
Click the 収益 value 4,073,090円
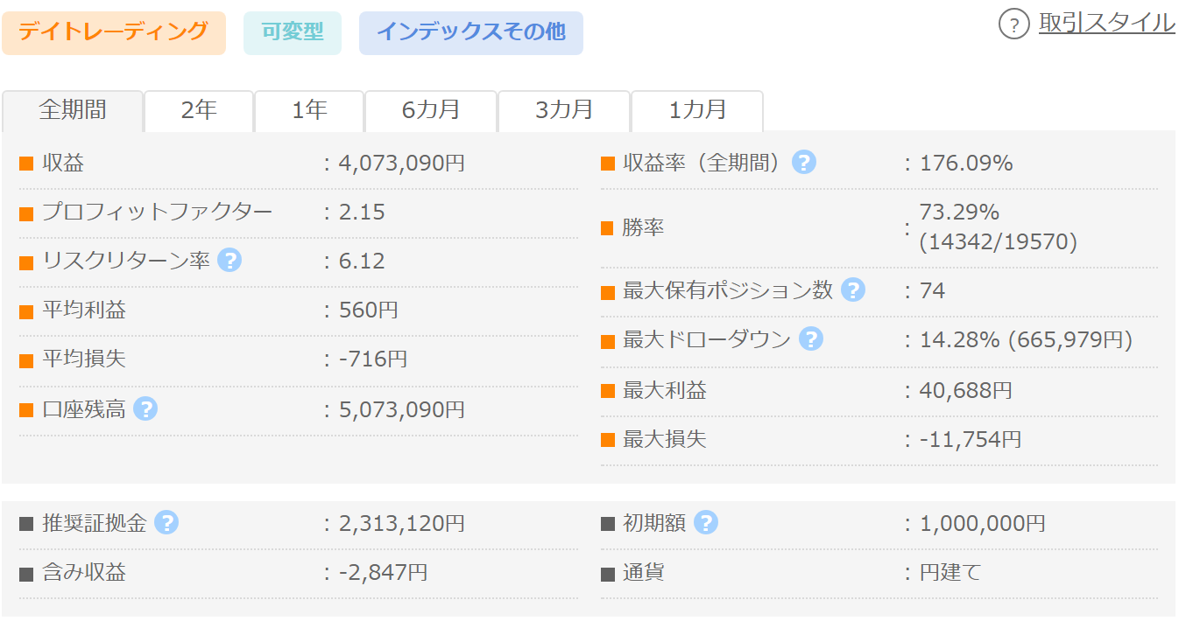tap(402, 164)
